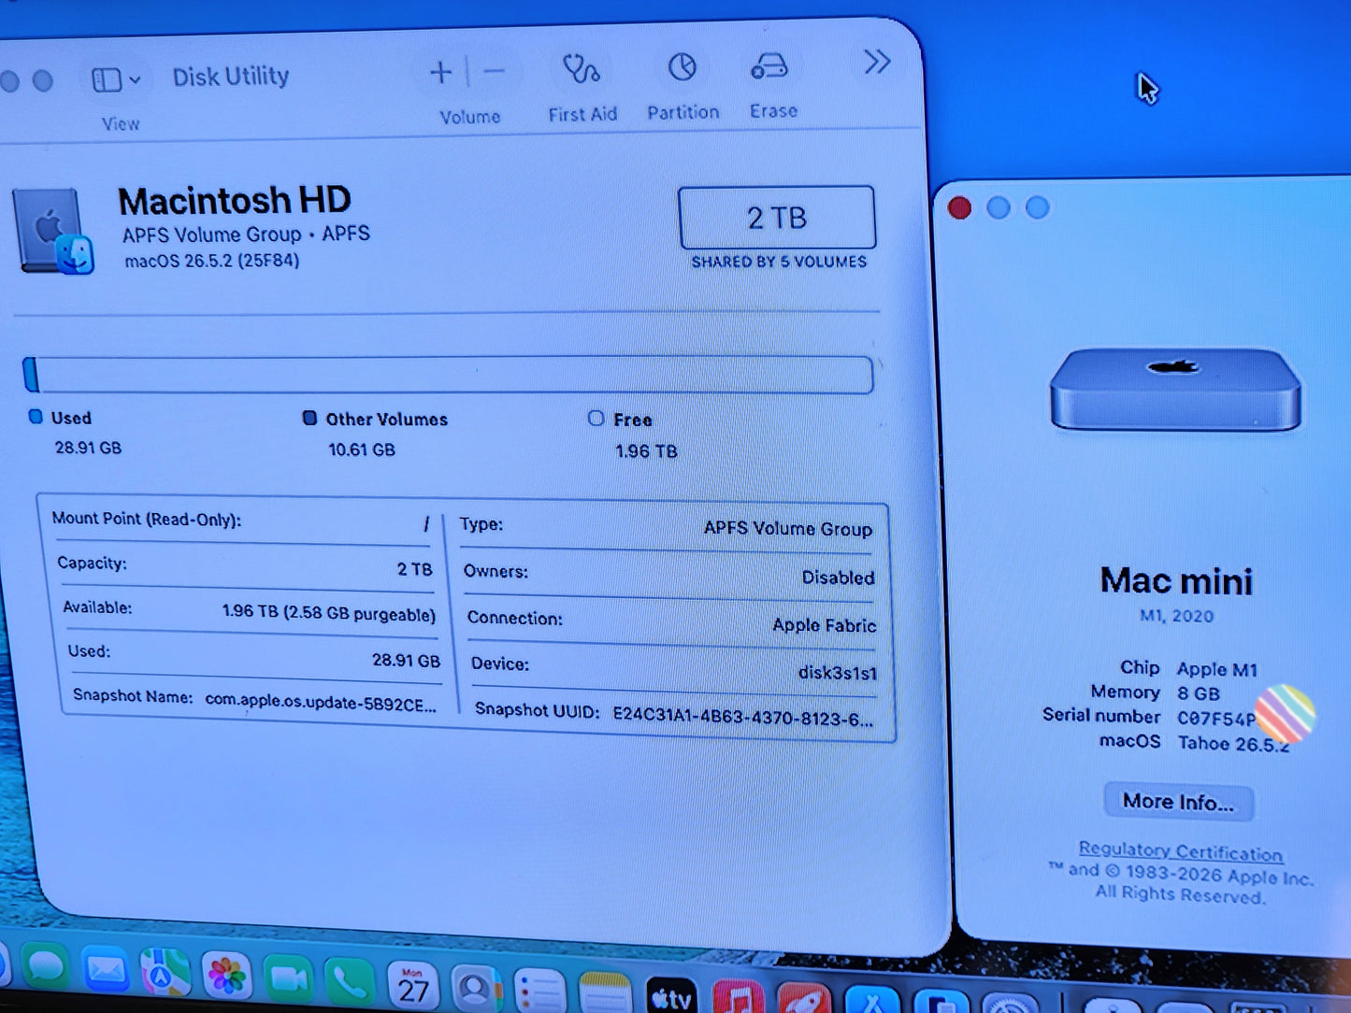Close the About This Mac window

tap(959, 207)
